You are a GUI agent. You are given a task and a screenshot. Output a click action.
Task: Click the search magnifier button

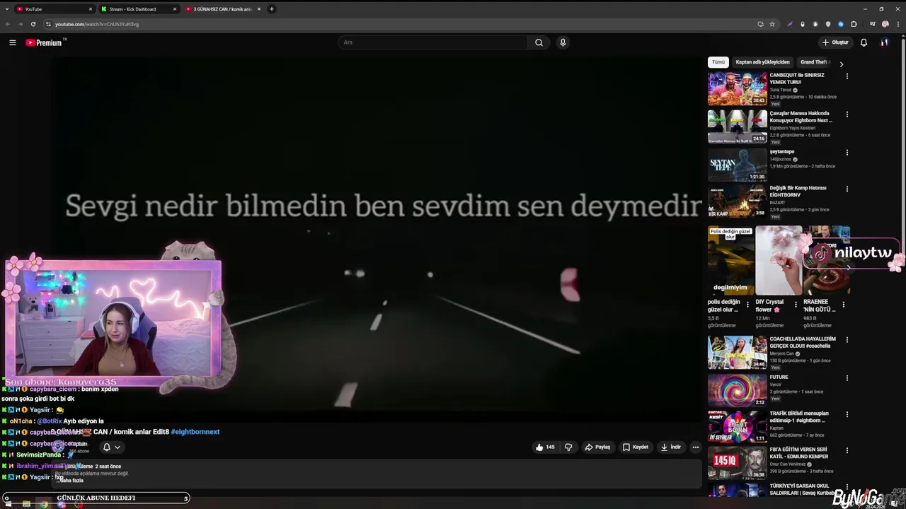[x=539, y=42]
